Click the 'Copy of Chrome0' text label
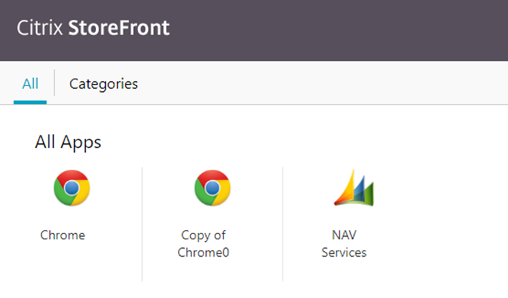Viewport: 508px width, 298px height. [204, 244]
